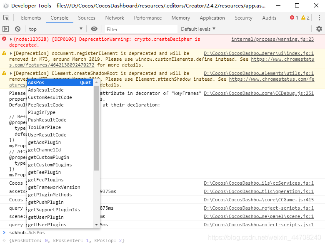The width and height of the screenshot is (325, 245).
Task: Select PluginType autocomplete suggestion
Action: point(60,112)
